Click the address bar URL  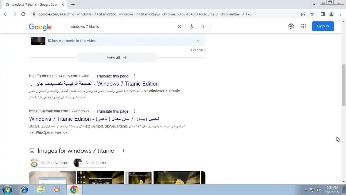pyautogui.click(x=145, y=14)
